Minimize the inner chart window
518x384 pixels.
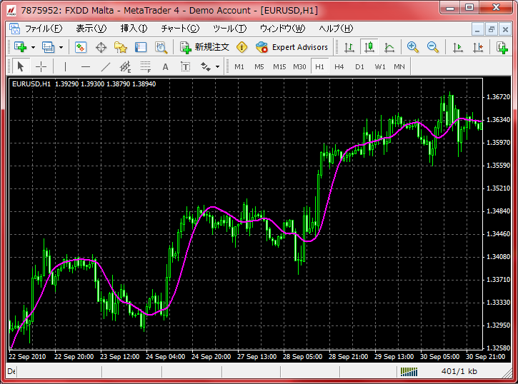coord(477,29)
